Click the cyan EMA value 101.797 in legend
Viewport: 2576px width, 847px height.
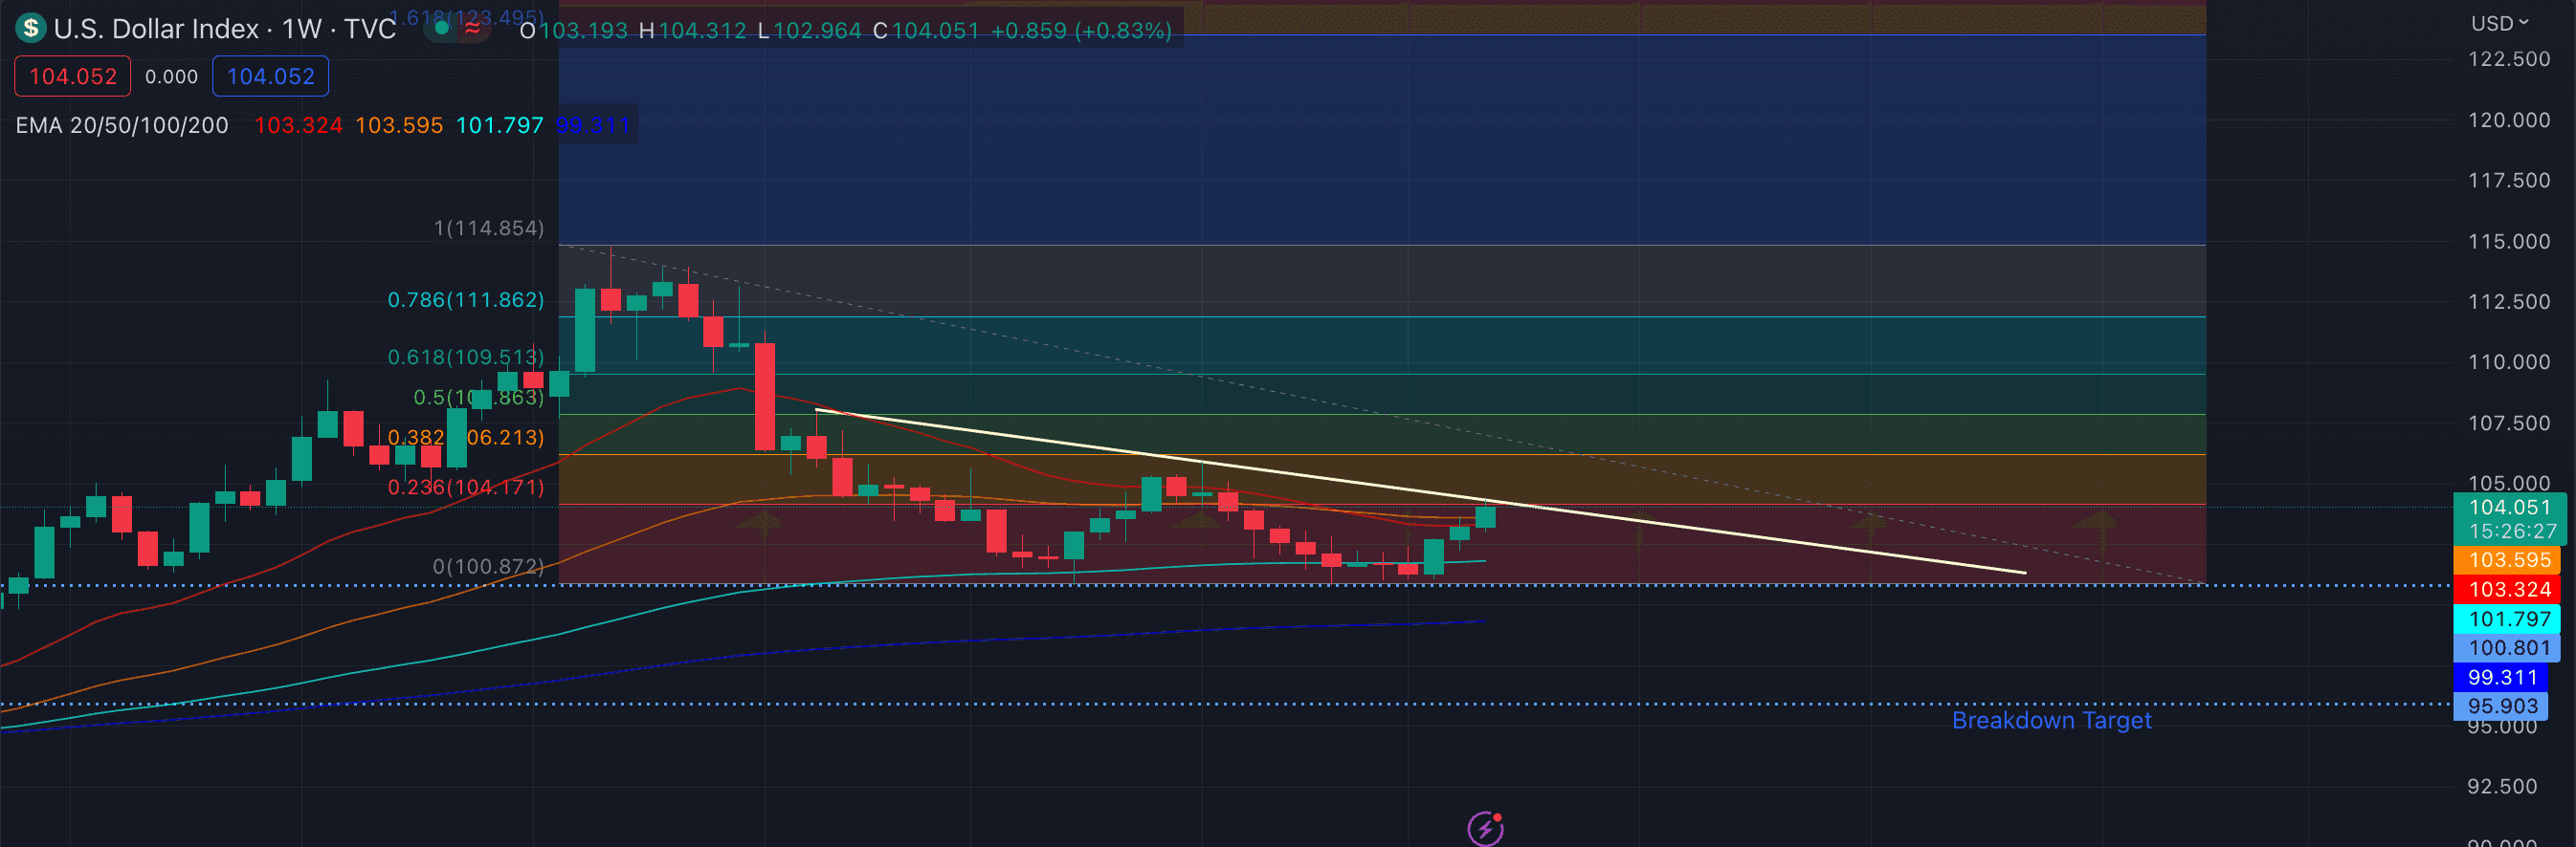(x=500, y=126)
